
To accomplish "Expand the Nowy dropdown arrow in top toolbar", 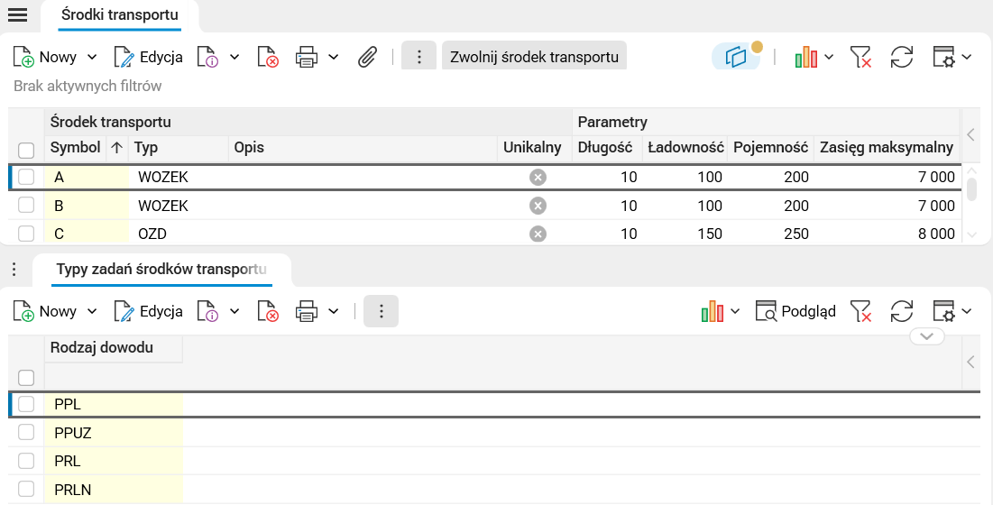I will (x=92, y=58).
